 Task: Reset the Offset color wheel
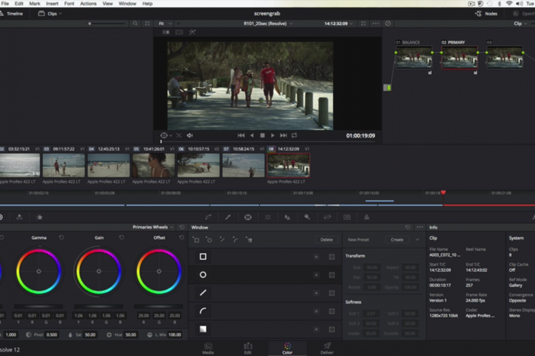pyautogui.click(x=182, y=237)
